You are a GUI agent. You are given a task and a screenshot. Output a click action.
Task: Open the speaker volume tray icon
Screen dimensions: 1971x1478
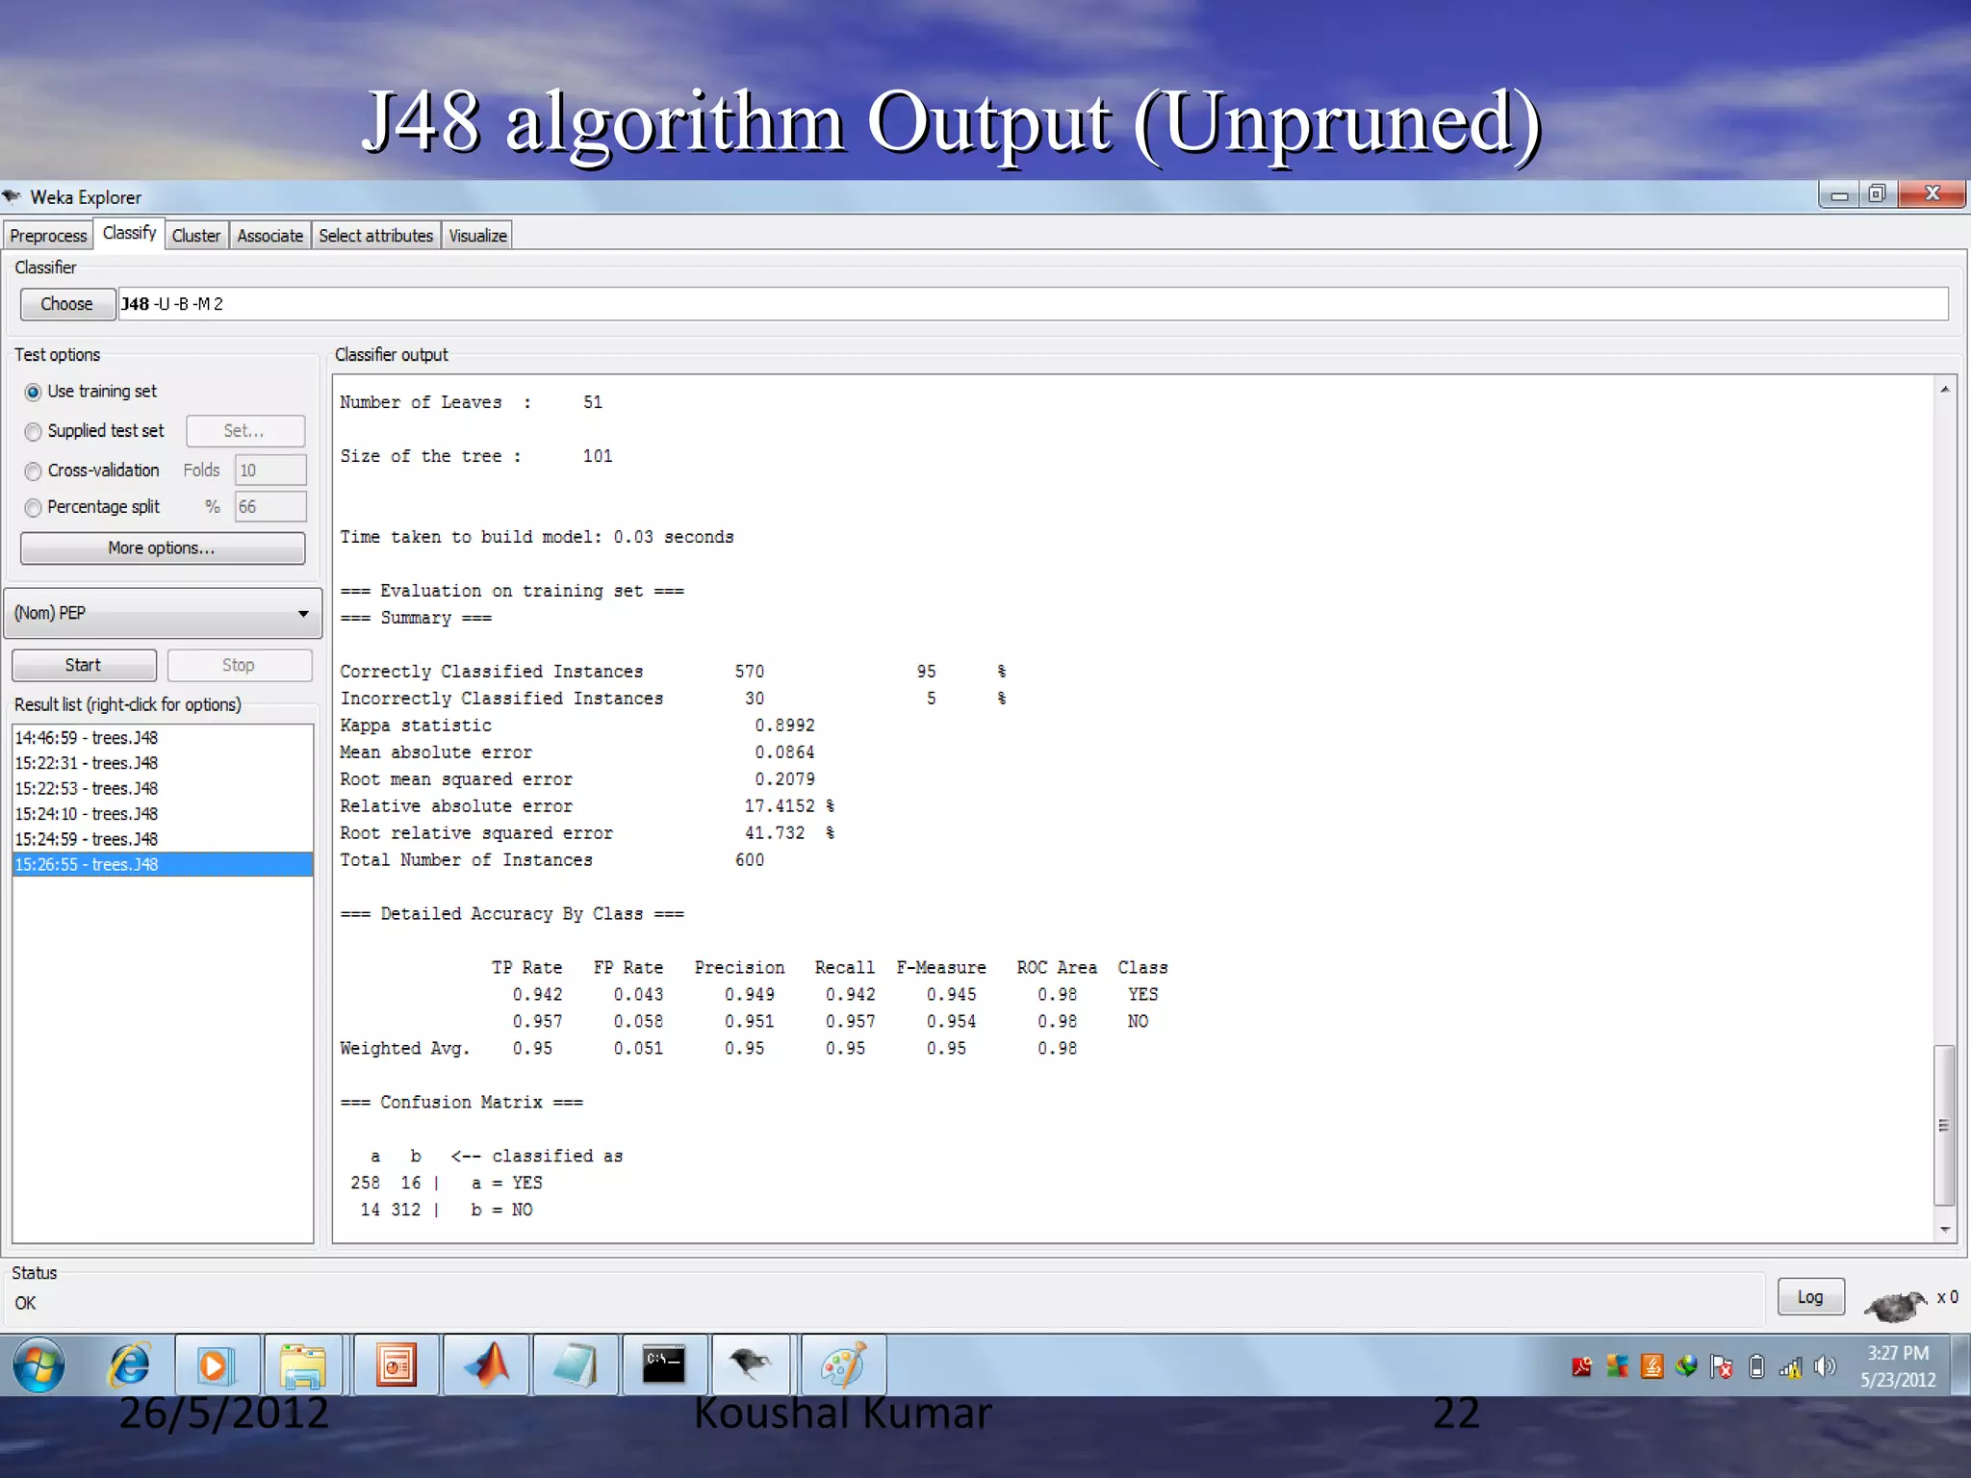click(x=1825, y=1366)
